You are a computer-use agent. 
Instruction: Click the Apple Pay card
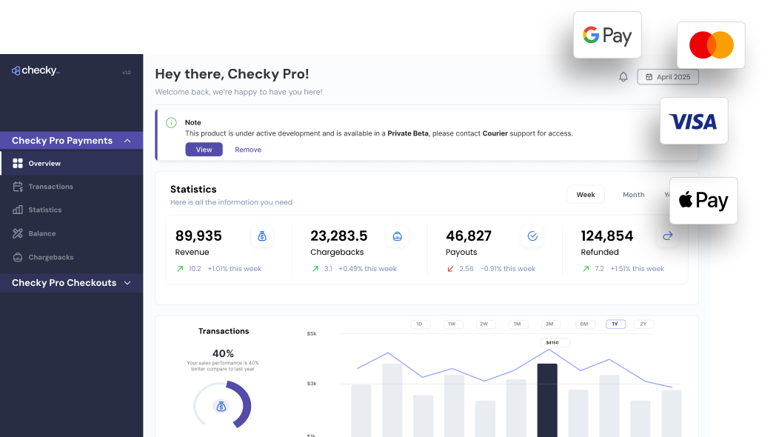pyautogui.click(x=703, y=201)
